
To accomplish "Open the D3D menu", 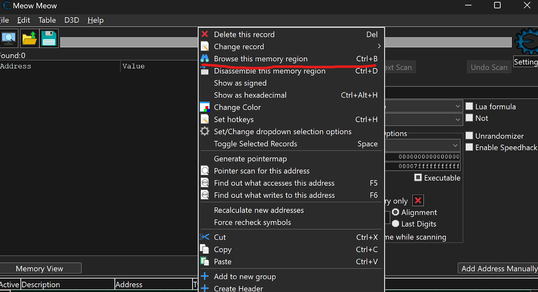I will pyautogui.click(x=72, y=20).
